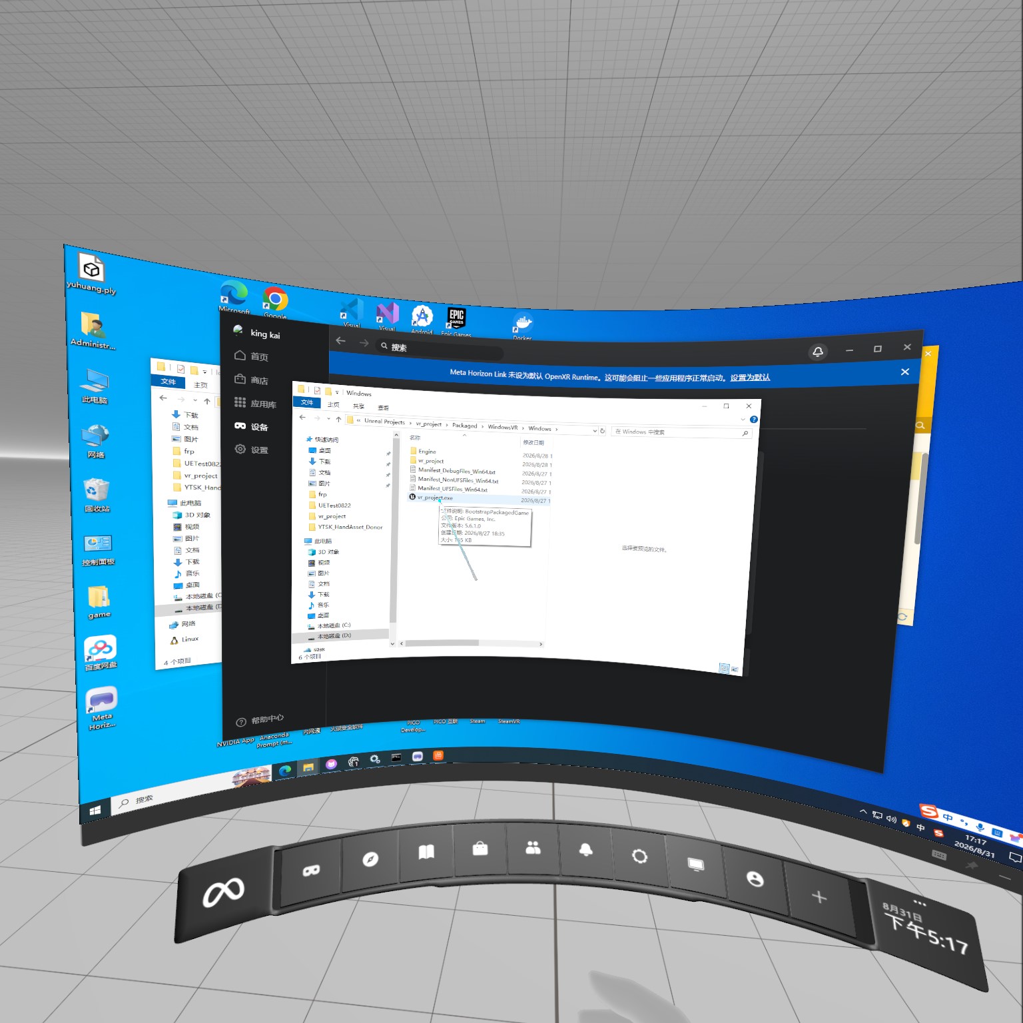Open the headset icon on the Quest dock

click(311, 870)
